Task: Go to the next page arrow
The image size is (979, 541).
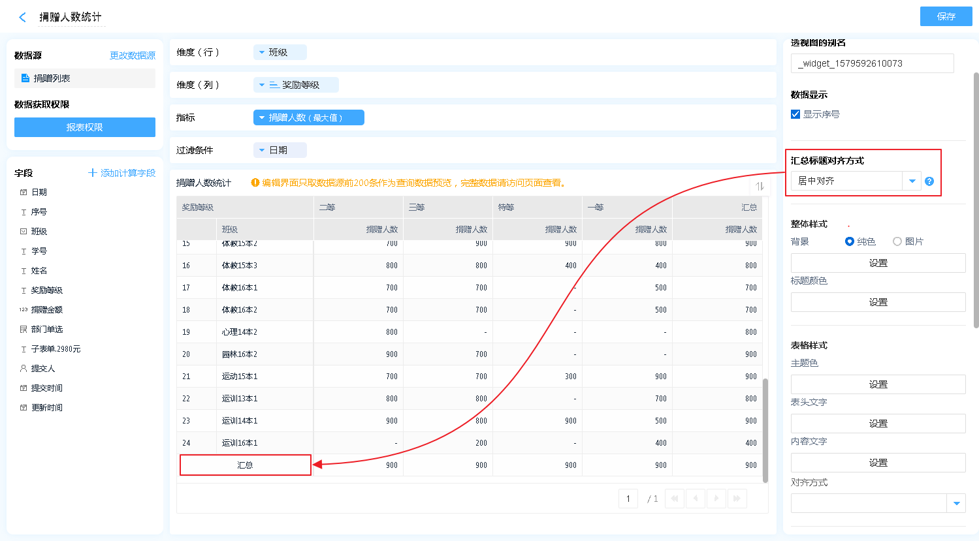Action: click(x=716, y=499)
